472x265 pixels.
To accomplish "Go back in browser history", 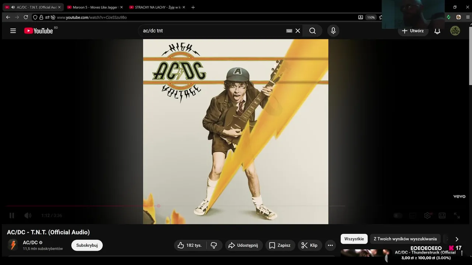I will click(8, 17).
